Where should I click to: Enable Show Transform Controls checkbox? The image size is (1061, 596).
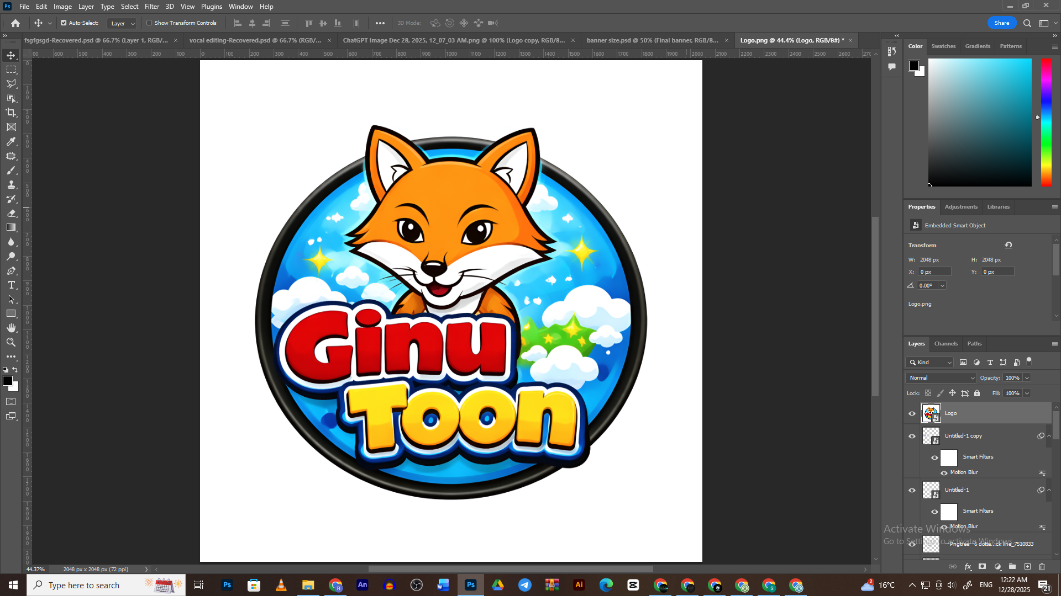pos(149,23)
